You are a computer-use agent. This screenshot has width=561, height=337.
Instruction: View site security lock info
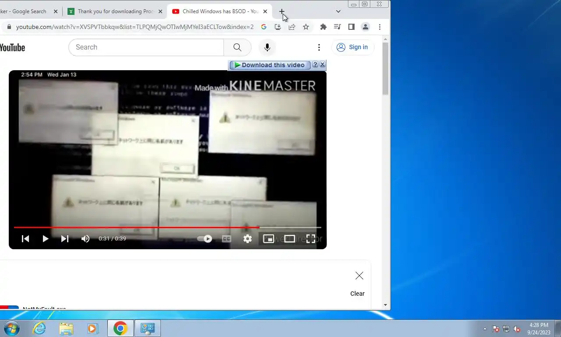(x=9, y=27)
